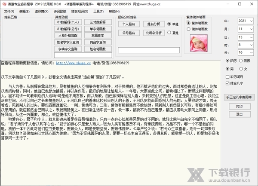Toggle the 农历闰月 checkbox
Screen dimensions: 258x186
(x=234, y=77)
